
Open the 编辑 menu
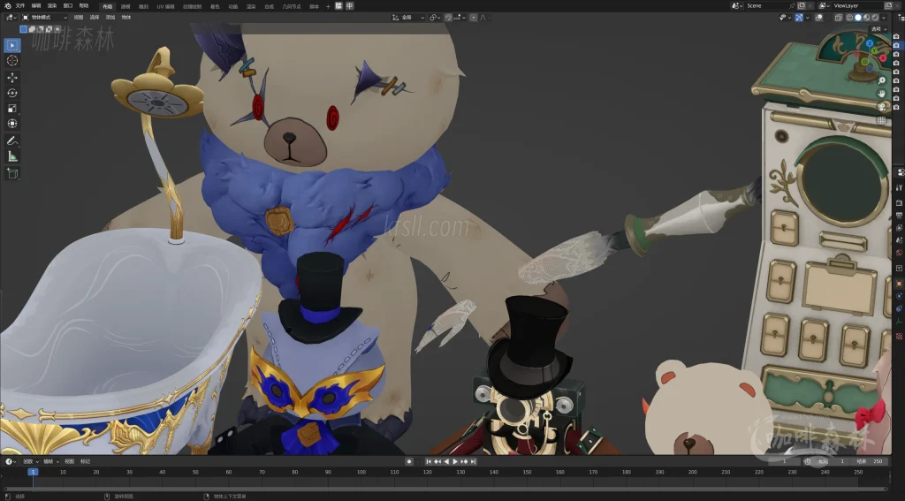35,6
